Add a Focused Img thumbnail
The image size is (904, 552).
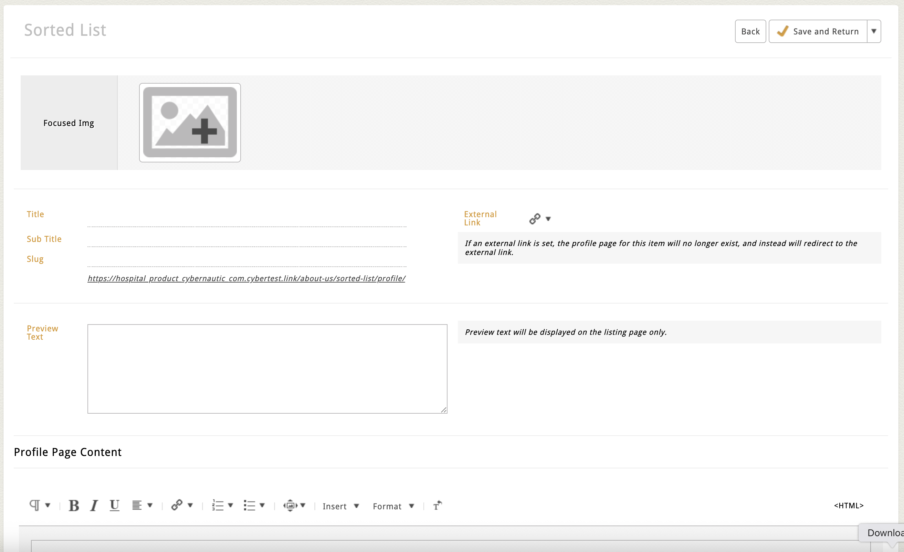tap(190, 123)
